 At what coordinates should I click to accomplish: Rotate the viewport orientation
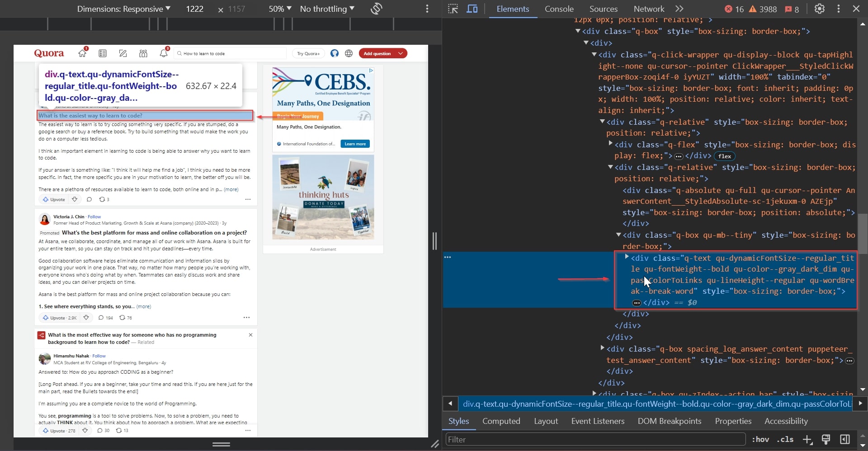tap(376, 9)
